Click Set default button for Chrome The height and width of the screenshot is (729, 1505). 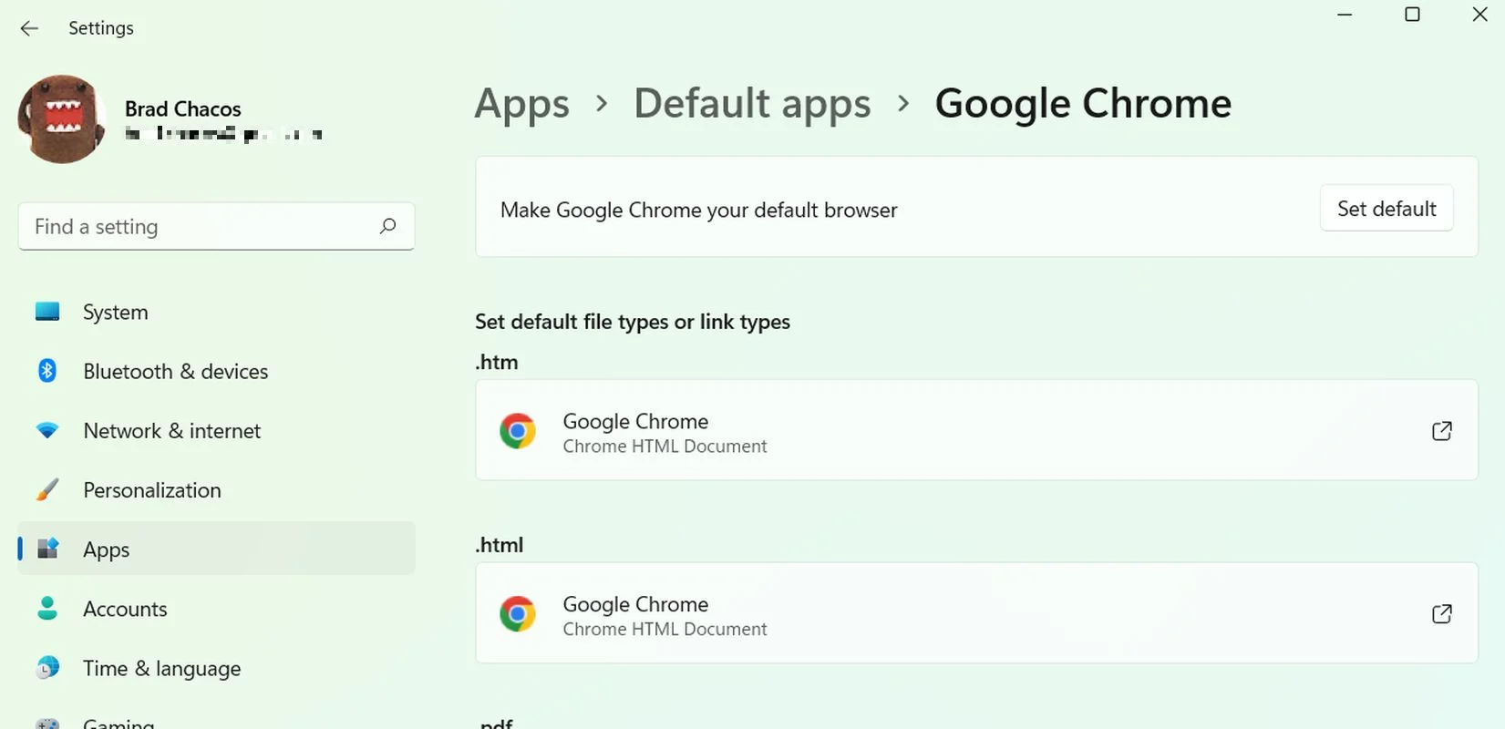pyautogui.click(x=1386, y=209)
